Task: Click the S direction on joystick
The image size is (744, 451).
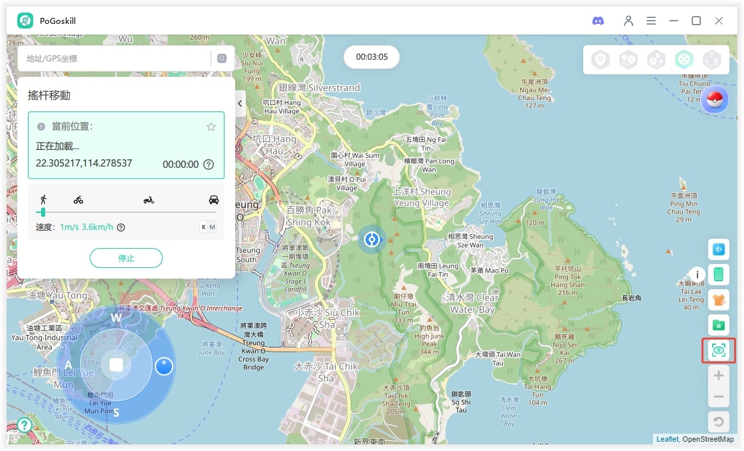Action: [116, 413]
